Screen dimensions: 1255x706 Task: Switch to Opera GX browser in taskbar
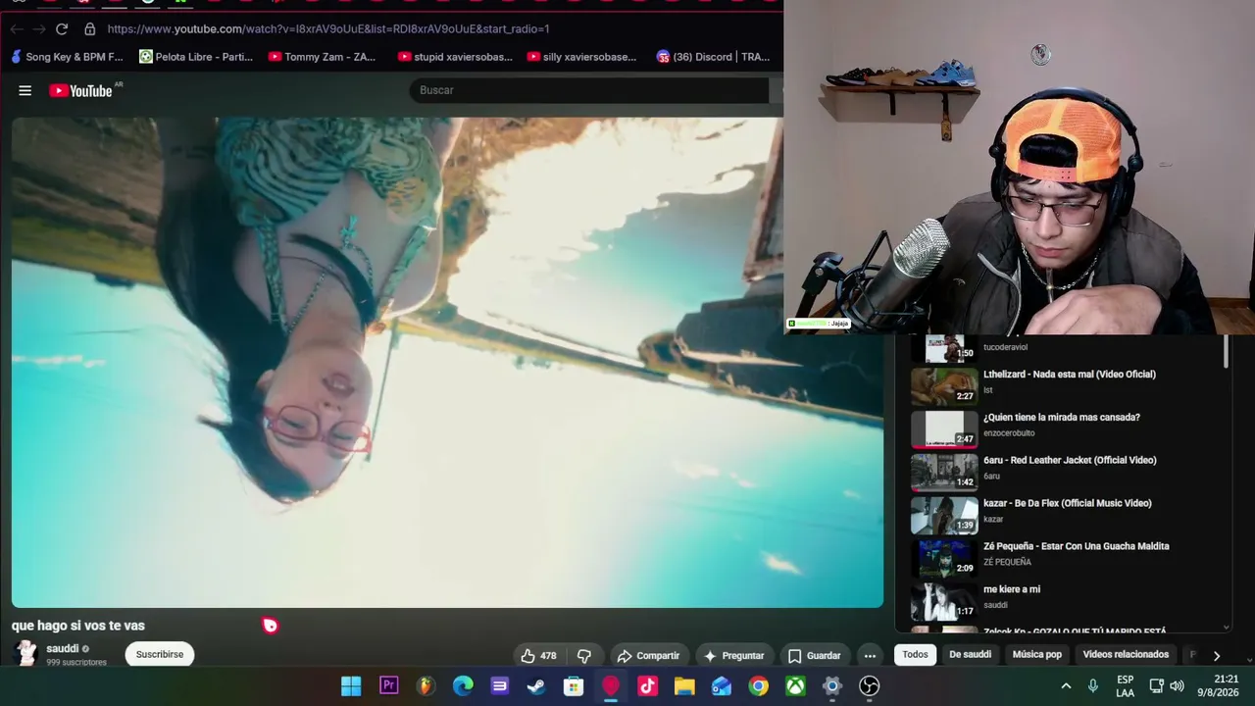click(611, 686)
